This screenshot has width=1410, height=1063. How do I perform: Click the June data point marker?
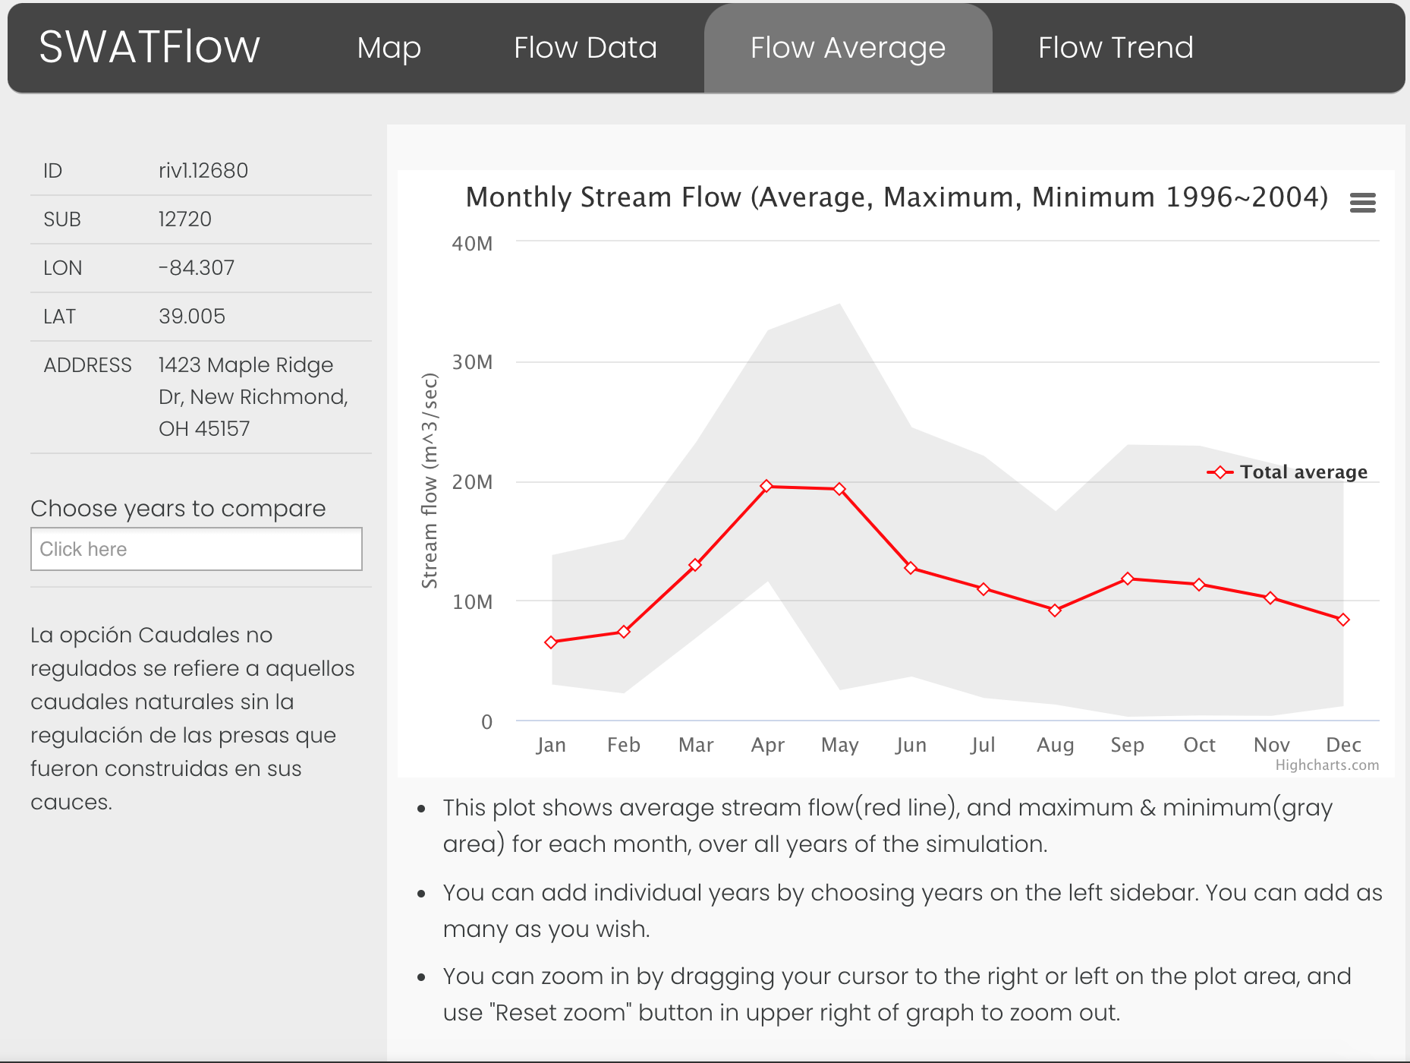[911, 568]
